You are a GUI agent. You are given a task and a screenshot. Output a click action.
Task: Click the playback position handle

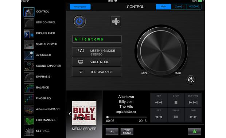tap(108, 117)
